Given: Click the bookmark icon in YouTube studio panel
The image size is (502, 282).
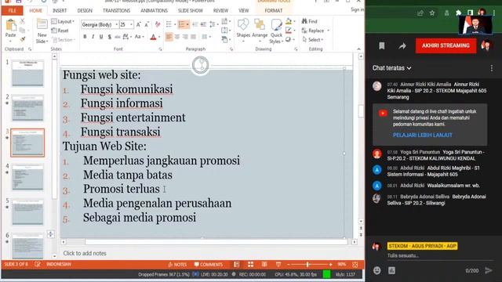Looking at the screenshot, I should [x=382, y=46].
